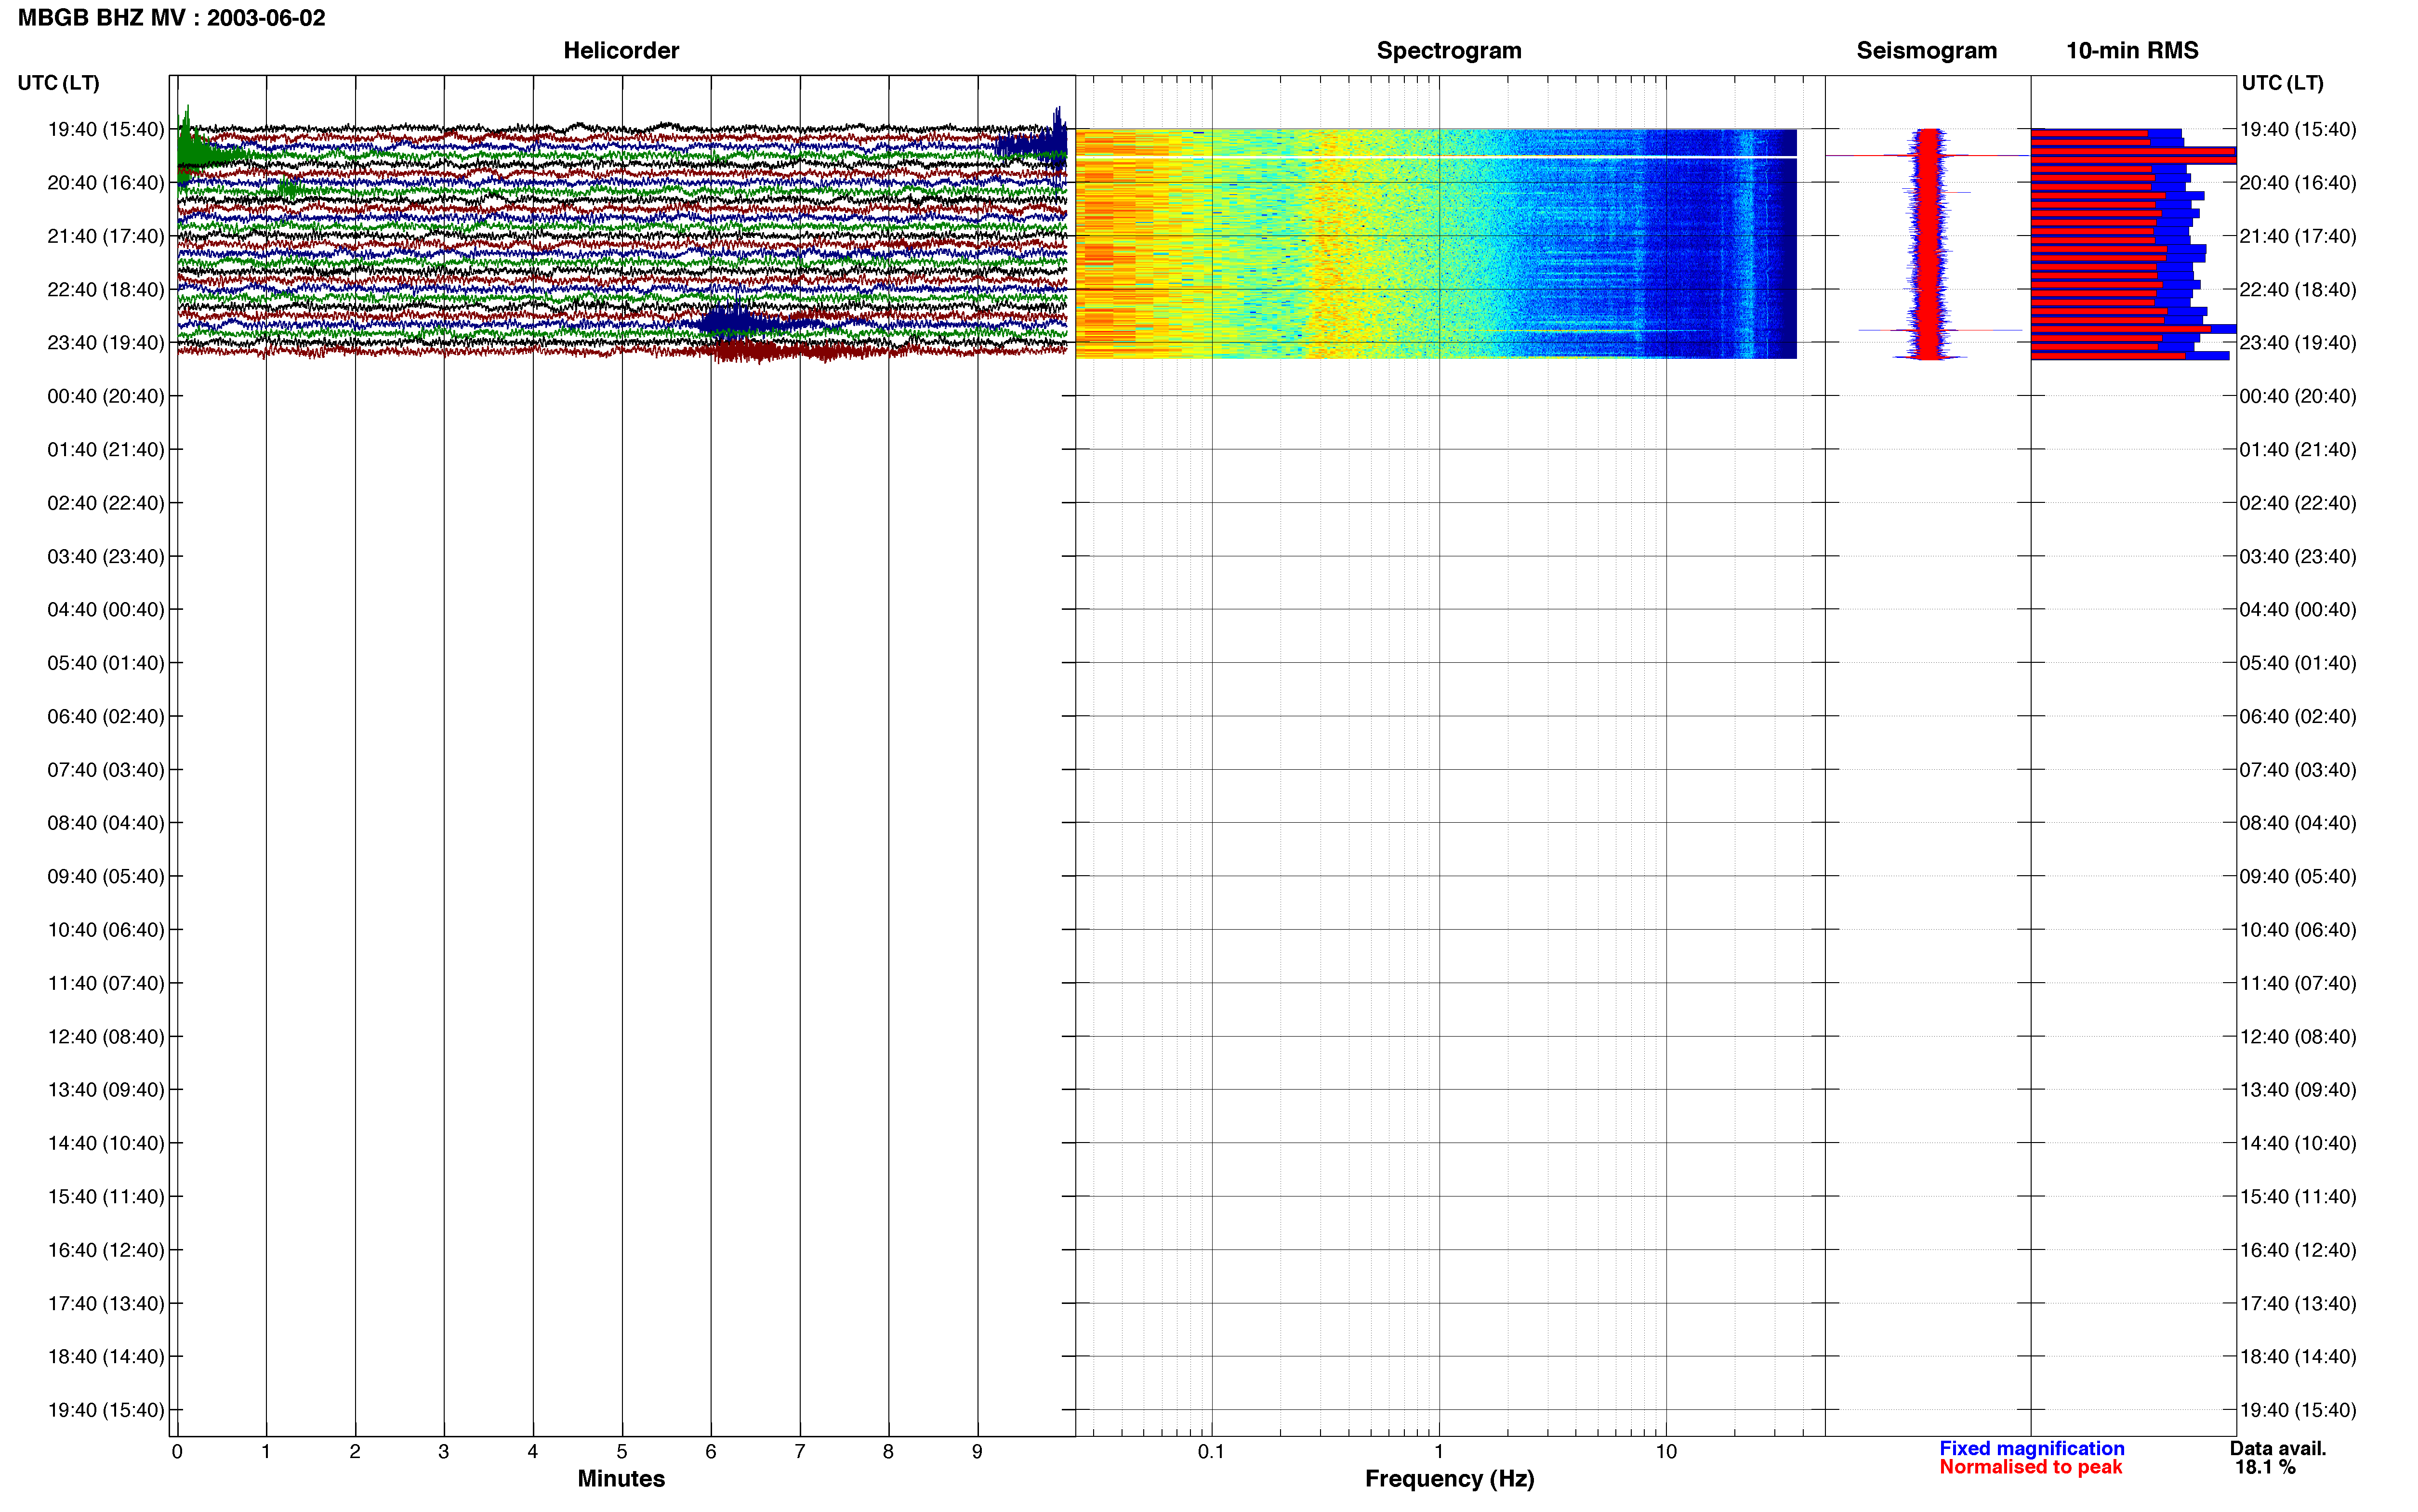Click the 10-min RMS panel title
The height and width of the screenshot is (1512, 2418).
tap(2132, 51)
